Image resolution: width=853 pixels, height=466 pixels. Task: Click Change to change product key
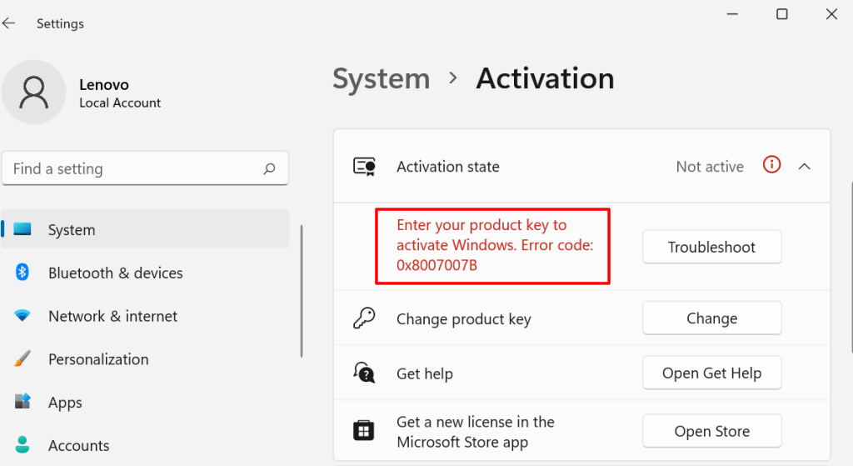point(711,318)
